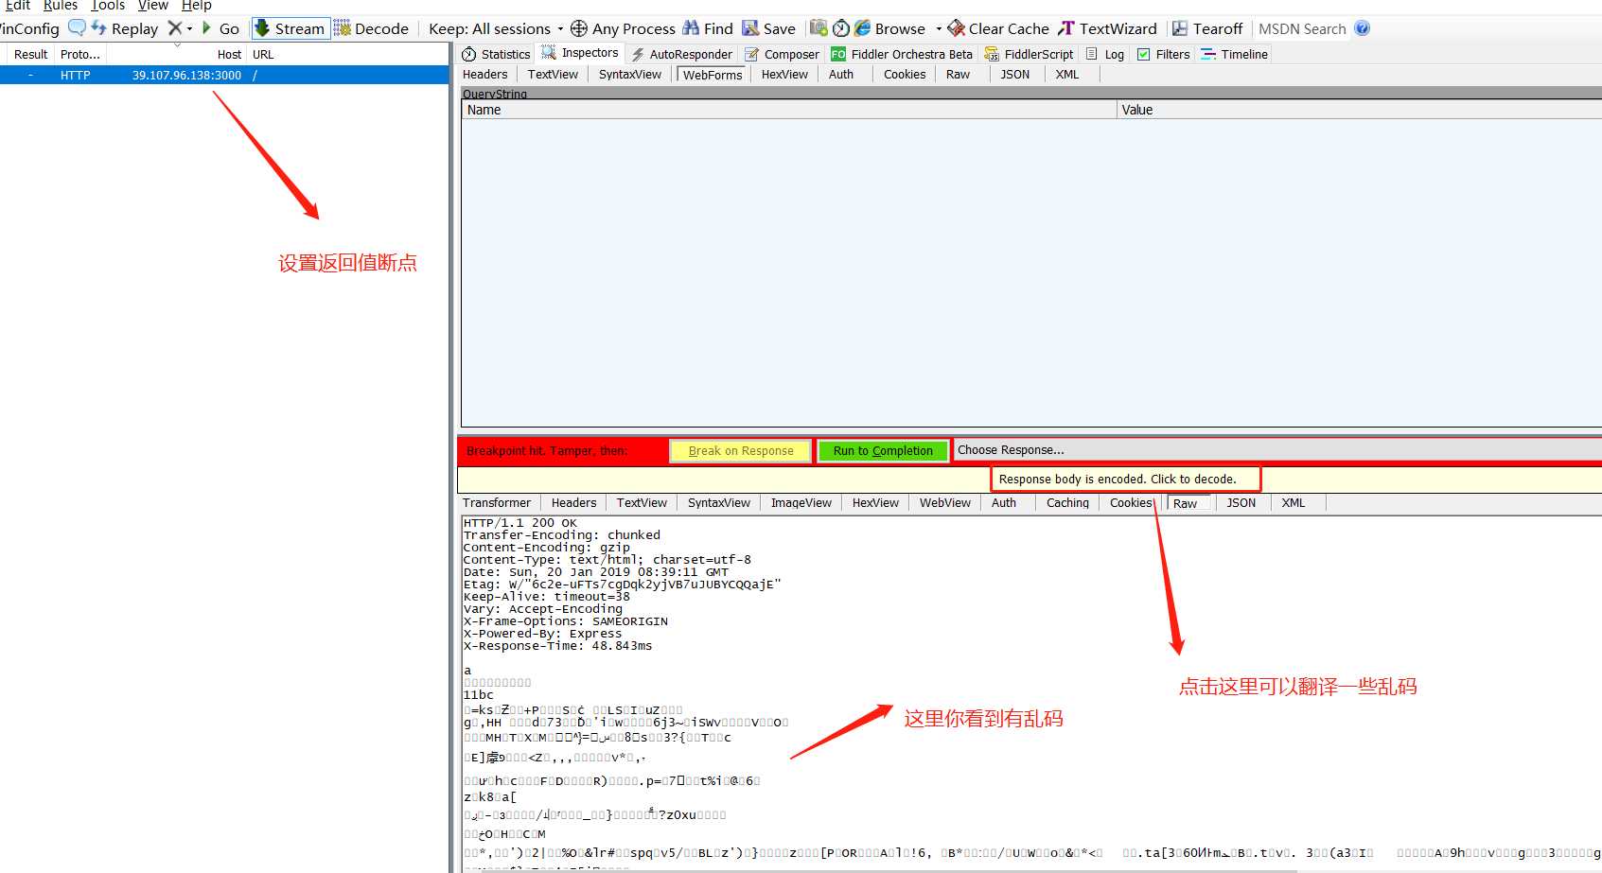Toggle Stream mode
Image resolution: width=1602 pixels, height=873 pixels.
[x=290, y=28]
